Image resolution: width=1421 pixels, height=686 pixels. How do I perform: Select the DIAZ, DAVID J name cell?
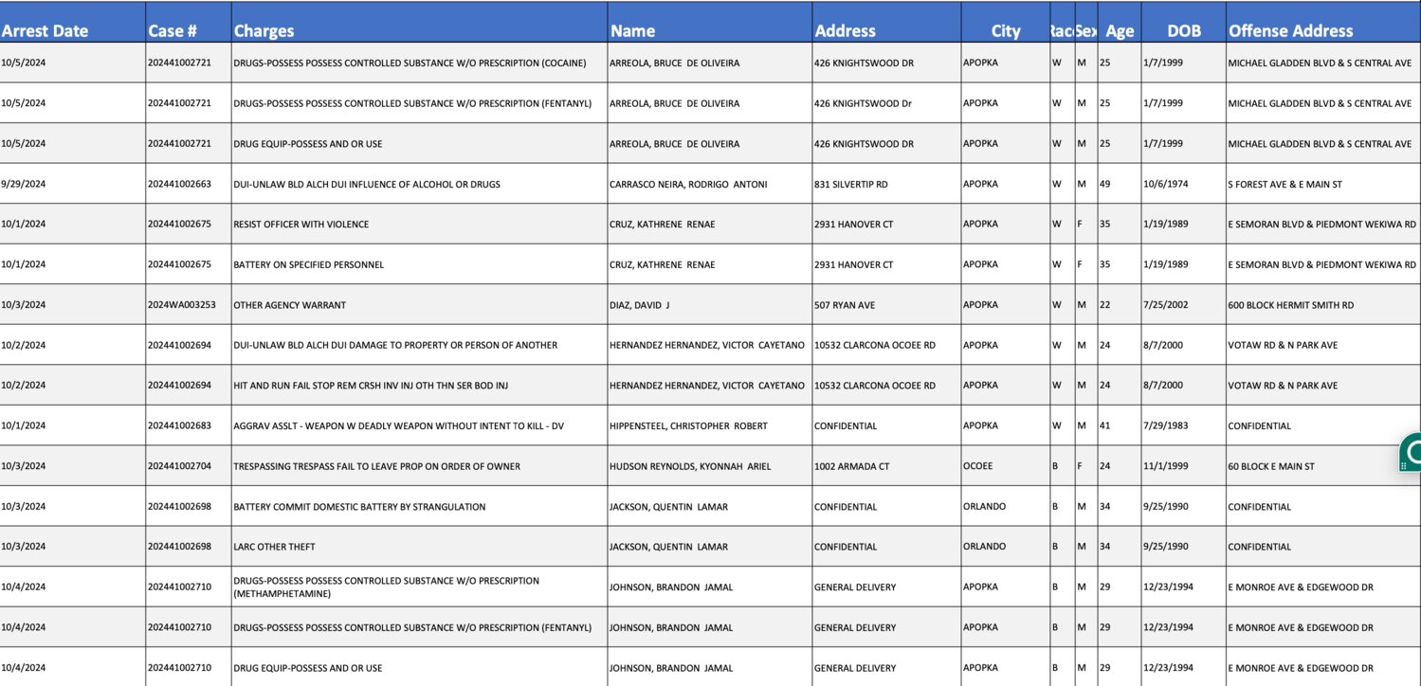point(709,305)
